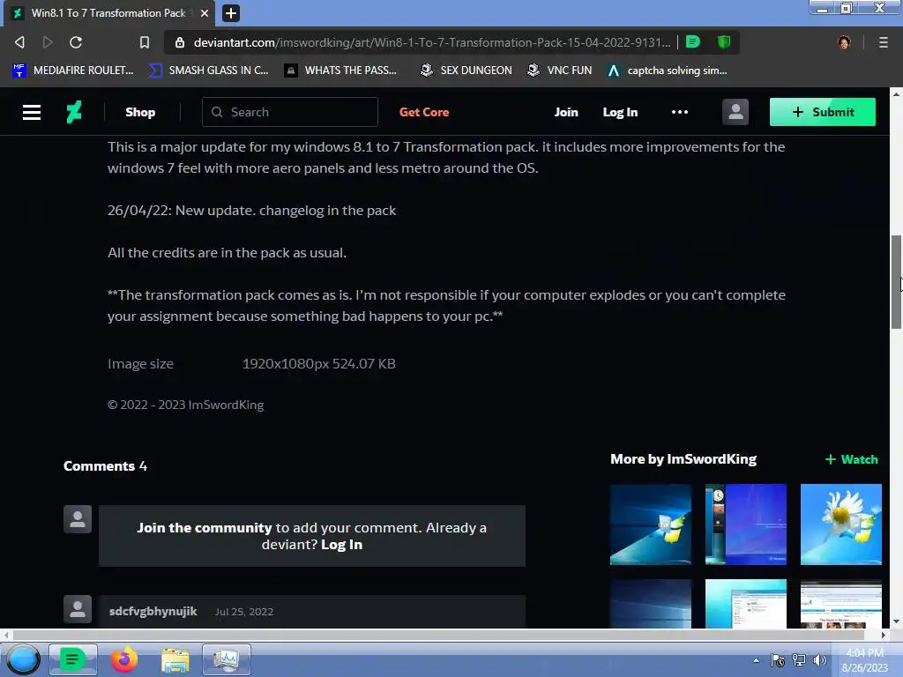
Task: Click the More by ImSwordKing heading
Action: [x=683, y=458]
